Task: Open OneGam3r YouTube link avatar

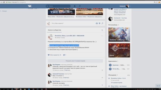Action: [111, 19]
